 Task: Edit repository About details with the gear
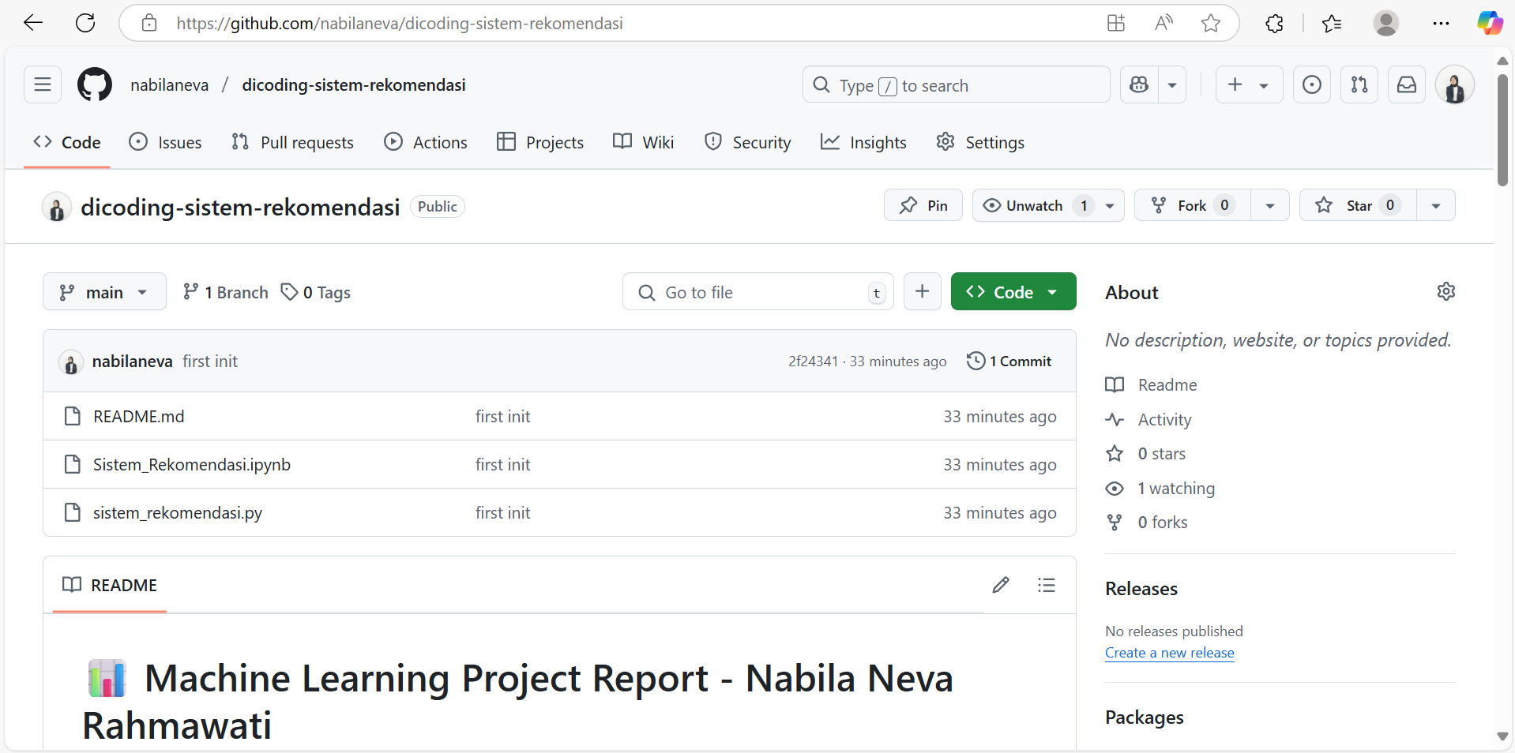click(x=1446, y=291)
